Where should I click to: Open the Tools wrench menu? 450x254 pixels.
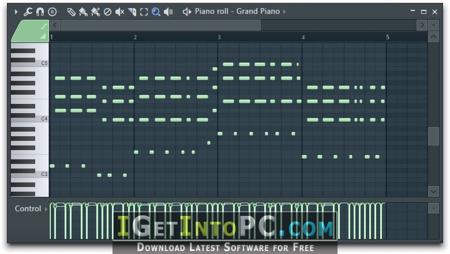[28, 12]
